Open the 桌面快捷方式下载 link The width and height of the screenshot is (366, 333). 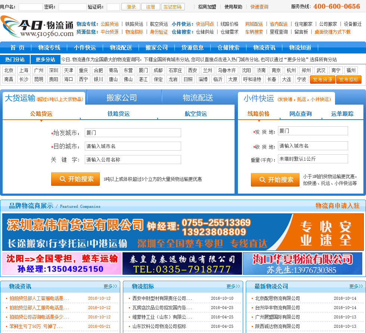pos(332,32)
